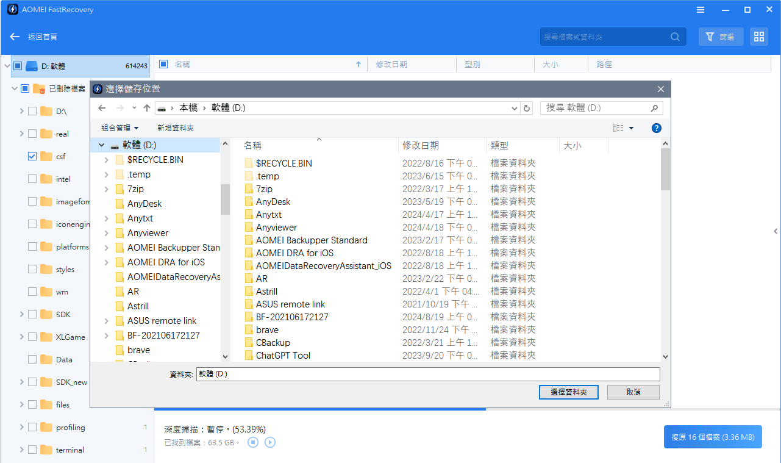Check the SDK folder checkbox

point(32,314)
